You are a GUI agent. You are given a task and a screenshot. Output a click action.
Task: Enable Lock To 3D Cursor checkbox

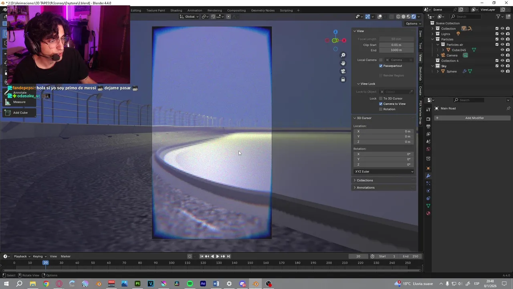(x=381, y=99)
